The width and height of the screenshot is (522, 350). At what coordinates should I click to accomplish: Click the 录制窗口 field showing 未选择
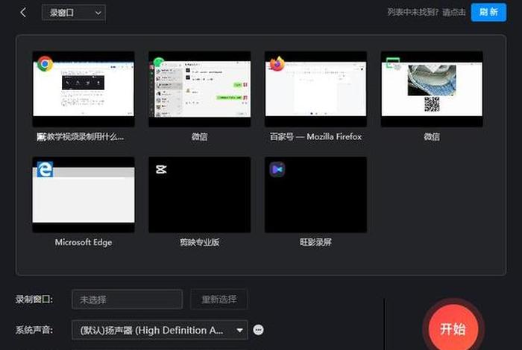click(x=128, y=299)
